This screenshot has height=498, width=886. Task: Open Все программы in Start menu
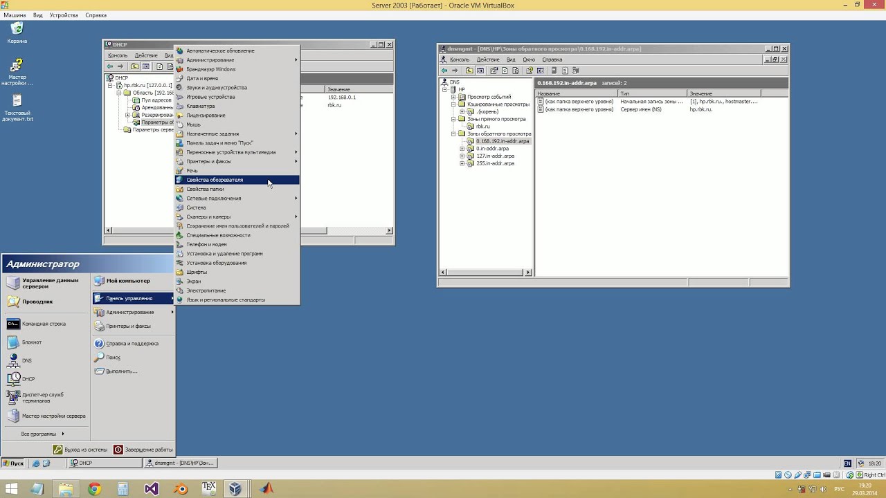tap(42, 434)
